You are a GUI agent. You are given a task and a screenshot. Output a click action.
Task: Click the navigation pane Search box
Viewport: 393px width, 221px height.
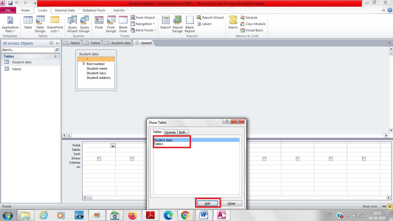point(28,50)
